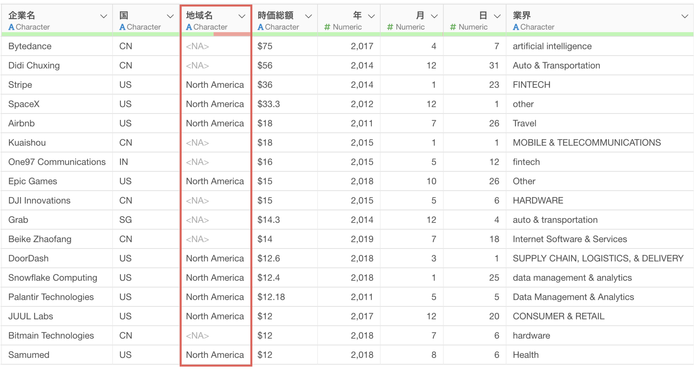
Task: Click the NA region cell for Bytedance
Action: [x=216, y=46]
